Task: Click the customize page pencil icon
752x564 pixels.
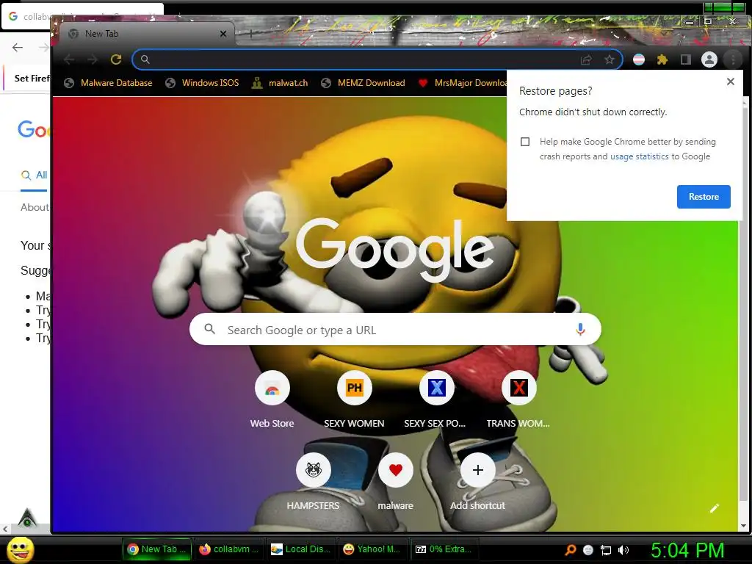Action: 715,508
